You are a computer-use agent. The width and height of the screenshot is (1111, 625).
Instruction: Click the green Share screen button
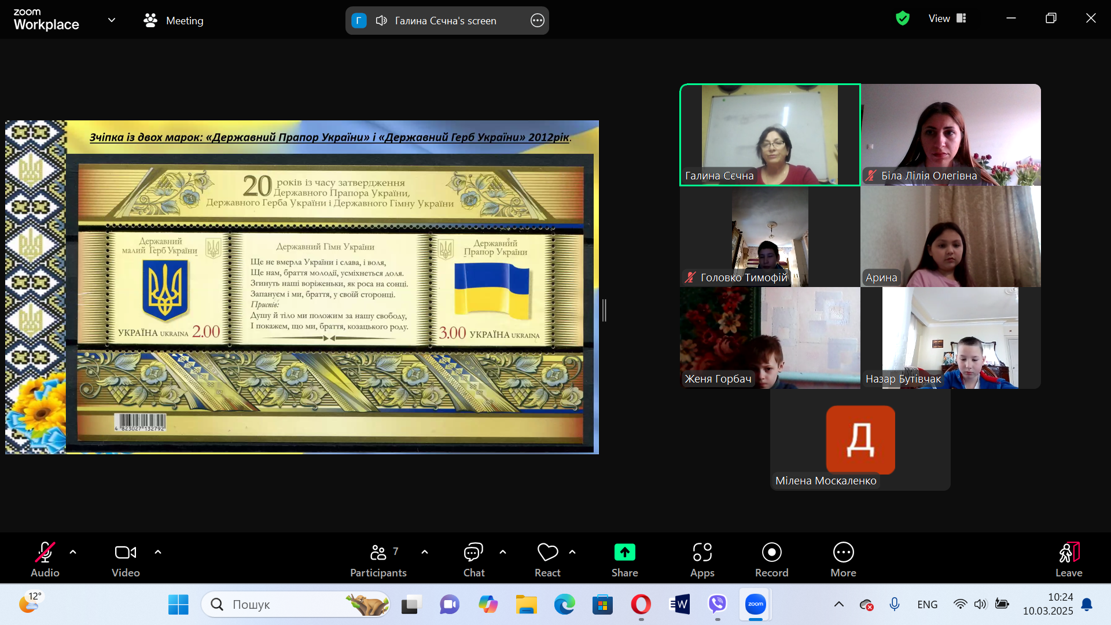tap(625, 559)
